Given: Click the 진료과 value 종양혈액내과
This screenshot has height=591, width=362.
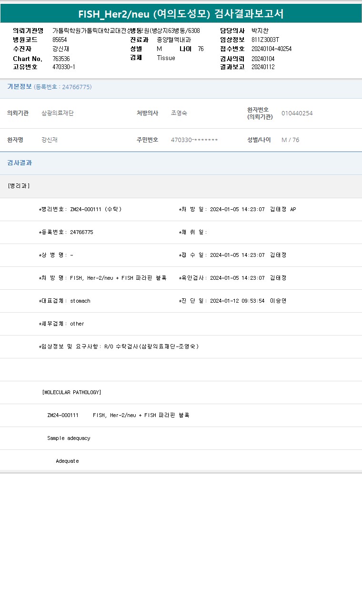Looking at the screenshot, I should pos(174,40).
